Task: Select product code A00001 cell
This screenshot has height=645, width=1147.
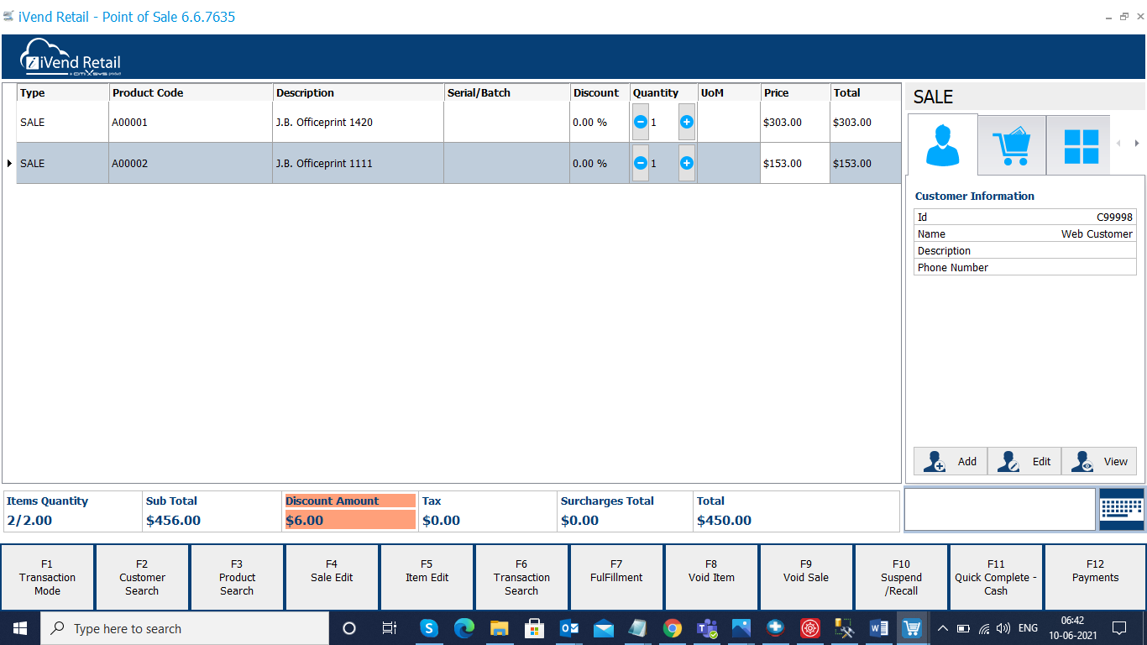Action: [x=191, y=122]
